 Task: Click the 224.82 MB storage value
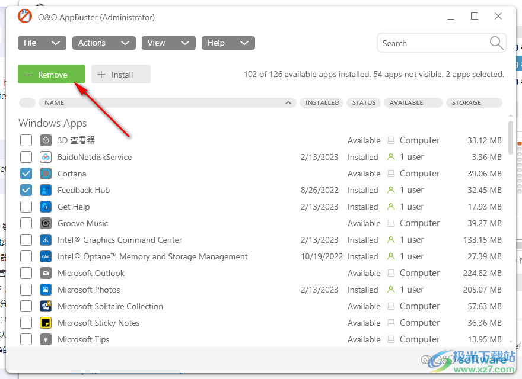(482, 273)
